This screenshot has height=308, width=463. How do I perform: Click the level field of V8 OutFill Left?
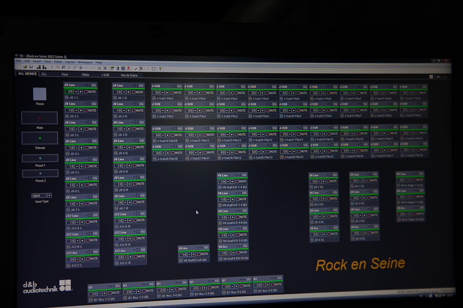[x=183, y=255]
